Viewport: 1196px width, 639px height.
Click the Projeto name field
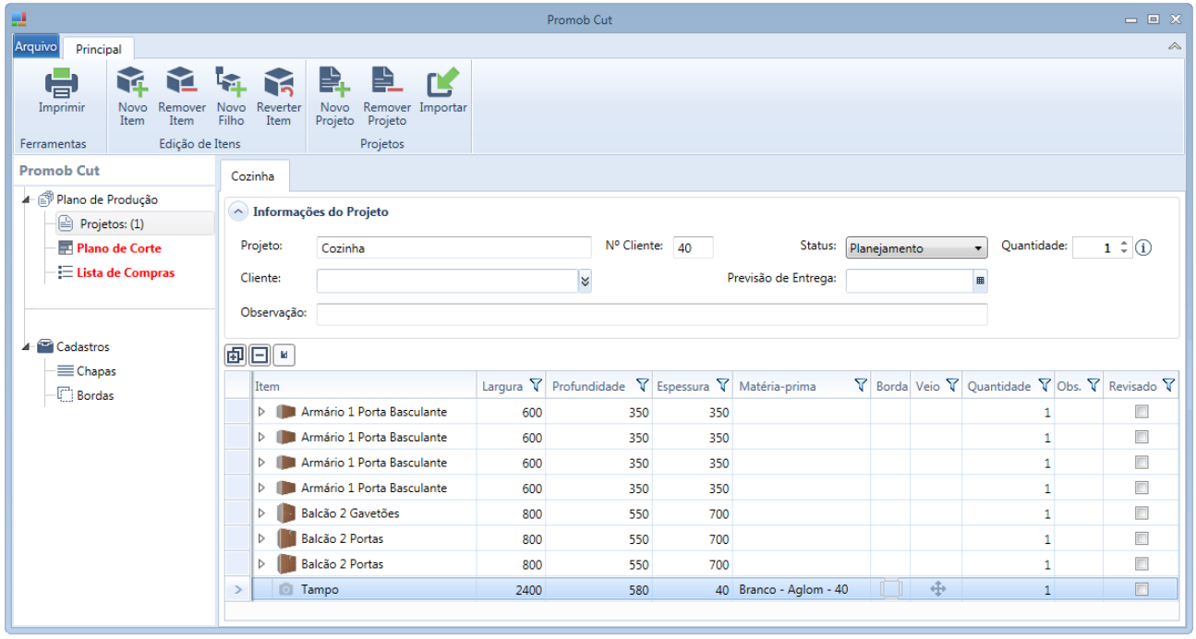(453, 247)
